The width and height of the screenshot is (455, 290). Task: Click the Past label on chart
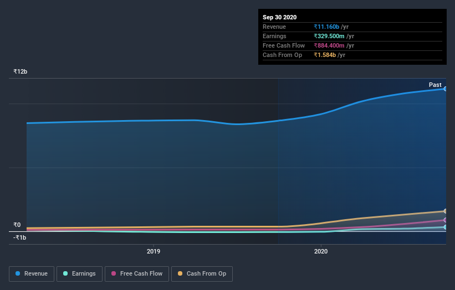pos(435,85)
